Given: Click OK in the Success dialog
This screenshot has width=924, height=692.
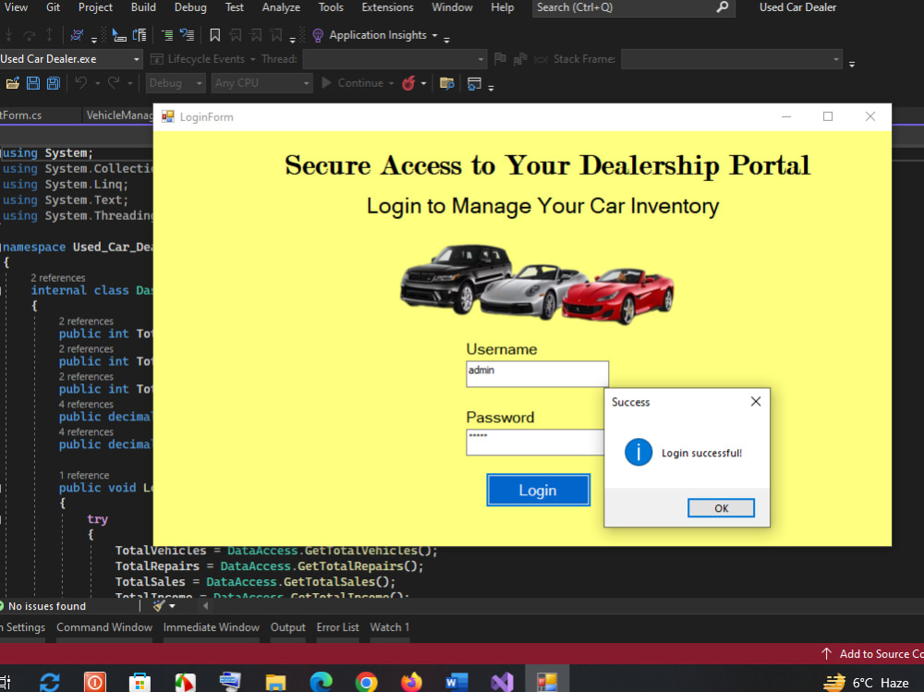Looking at the screenshot, I should coord(721,508).
